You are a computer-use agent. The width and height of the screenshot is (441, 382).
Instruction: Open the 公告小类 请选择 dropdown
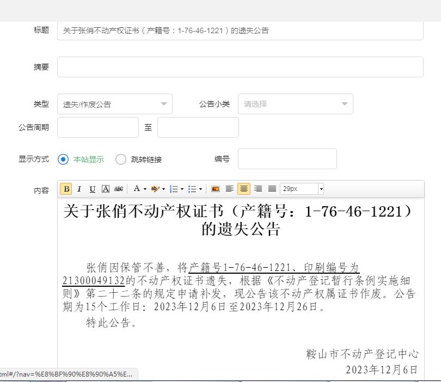(x=295, y=104)
